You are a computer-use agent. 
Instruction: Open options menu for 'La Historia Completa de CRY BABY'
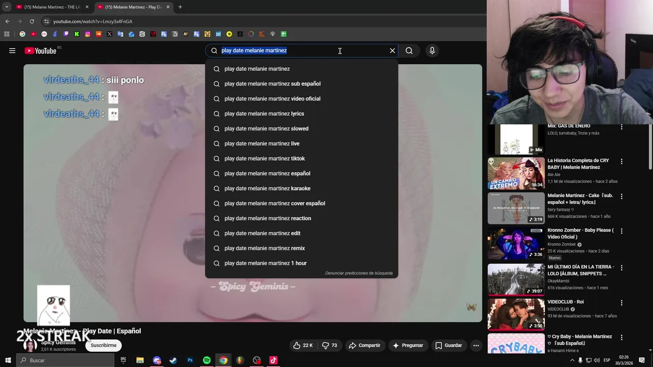click(621, 162)
